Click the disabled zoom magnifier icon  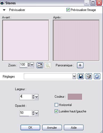click(x=48, y=65)
